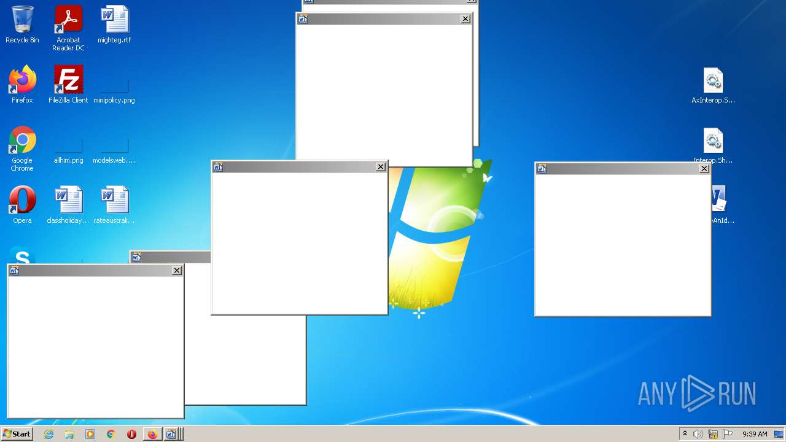The height and width of the screenshot is (442, 786).
Task: Close the blank window beside Interop.Sh icon
Action: point(704,169)
